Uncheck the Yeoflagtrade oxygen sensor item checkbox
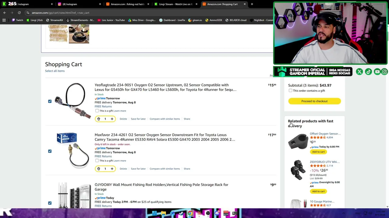The width and height of the screenshot is (389, 218). tap(50, 101)
